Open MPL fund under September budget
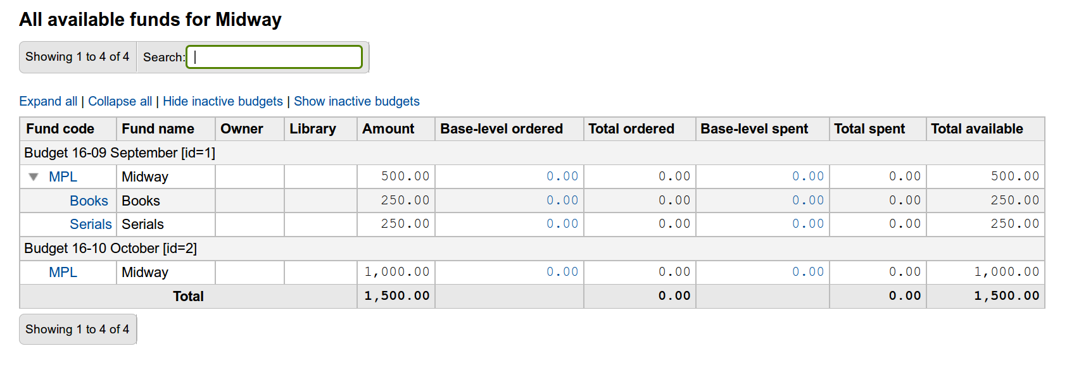 63,177
